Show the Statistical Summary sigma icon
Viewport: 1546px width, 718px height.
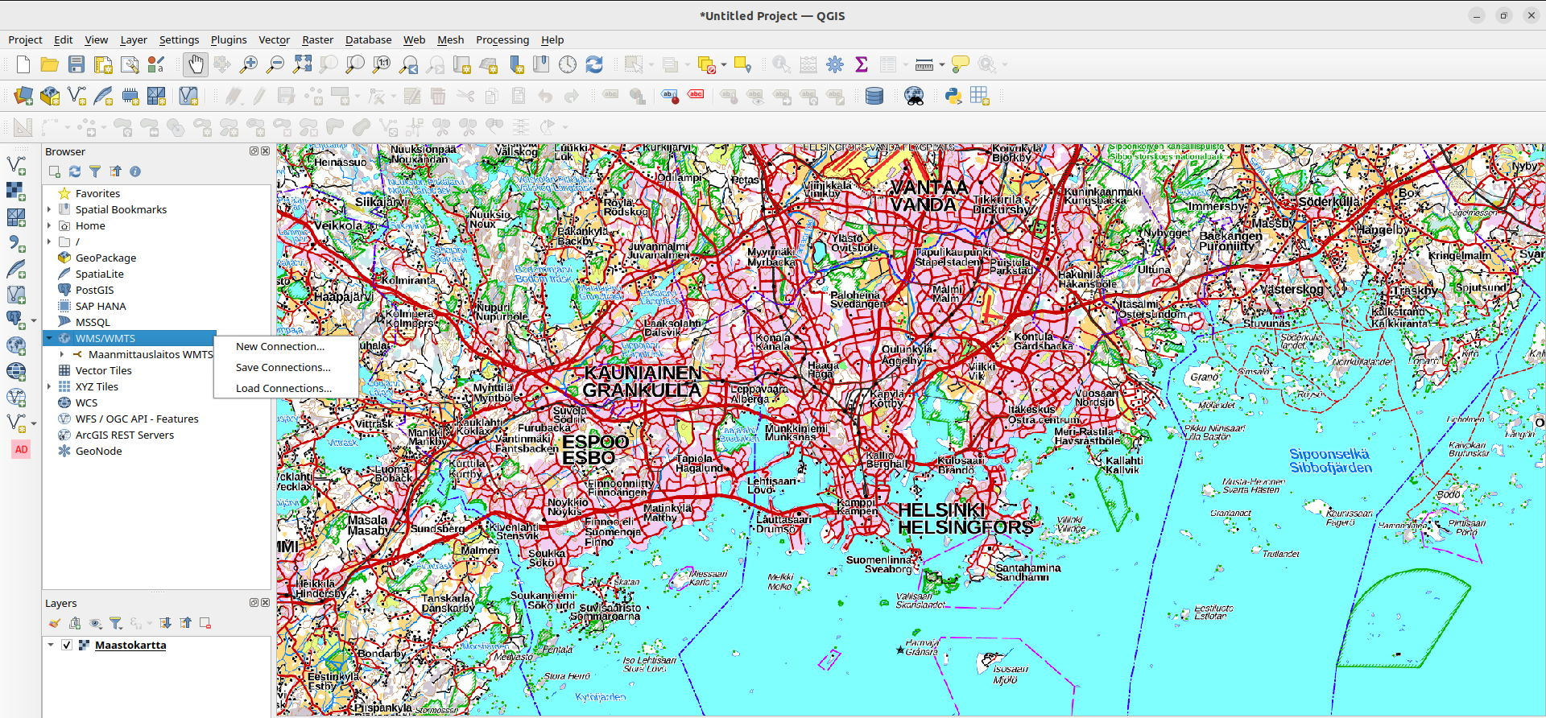point(862,64)
